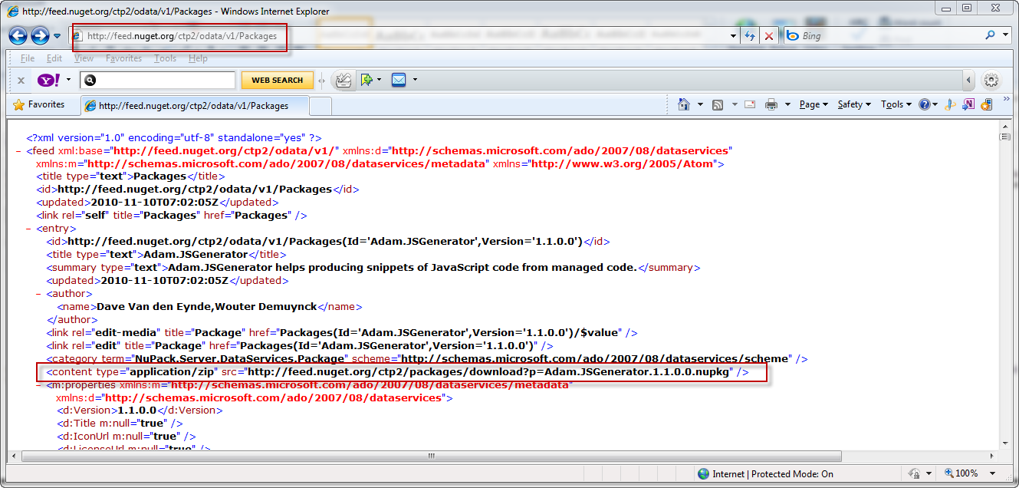Open the Page command bar menu
This screenshot has height=488, width=1019.
tap(814, 104)
